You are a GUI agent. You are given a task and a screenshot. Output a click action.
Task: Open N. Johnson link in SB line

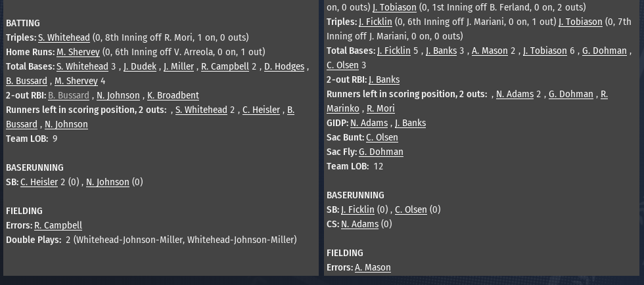point(108,183)
